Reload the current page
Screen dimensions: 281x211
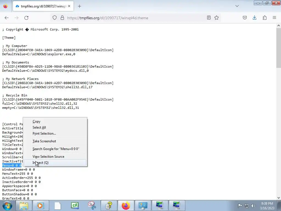(x=26, y=18)
